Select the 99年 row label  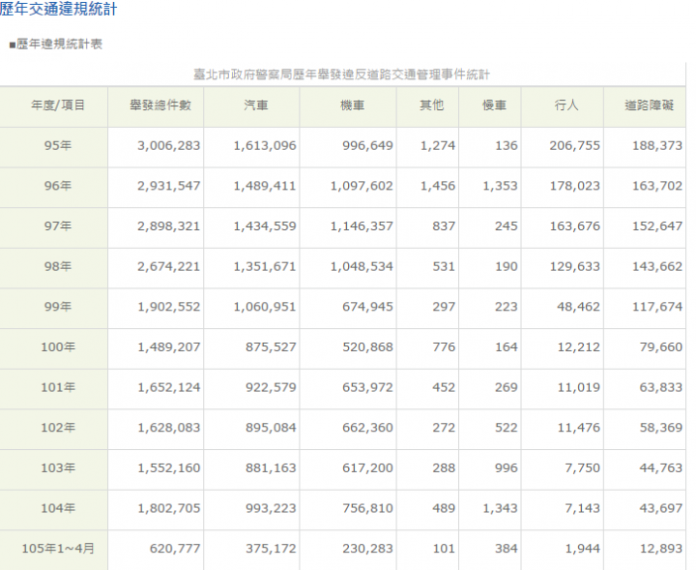coord(58,307)
